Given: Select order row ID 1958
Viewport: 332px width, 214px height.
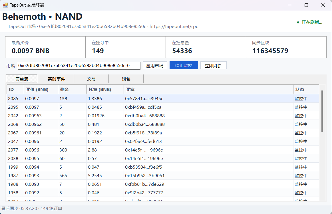Looking at the screenshot, I should (x=163, y=193).
